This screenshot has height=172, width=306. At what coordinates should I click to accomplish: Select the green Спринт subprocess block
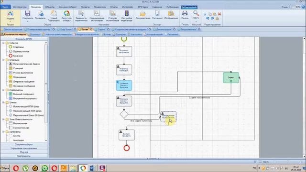coord(231,77)
